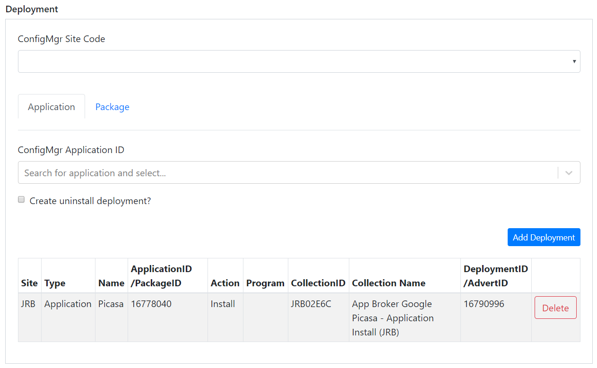Click the ApplicationID/PackageID column header
Image resolution: width=597 pixels, height=368 pixels.
(x=162, y=276)
